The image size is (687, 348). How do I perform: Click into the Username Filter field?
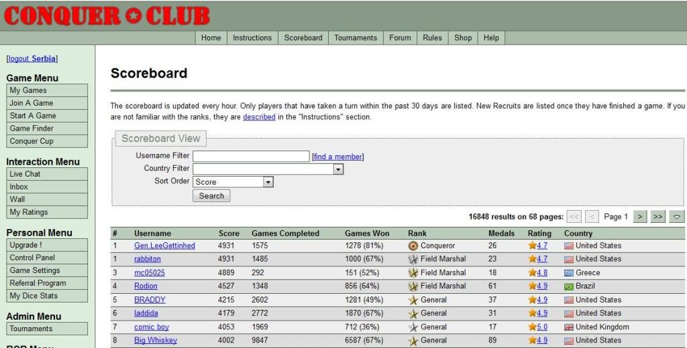click(x=251, y=156)
